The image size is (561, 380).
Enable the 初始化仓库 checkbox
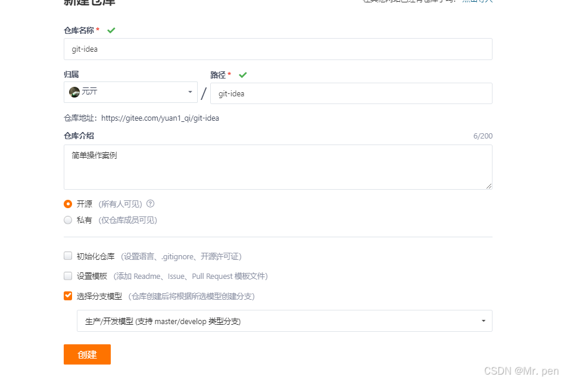tap(68, 256)
